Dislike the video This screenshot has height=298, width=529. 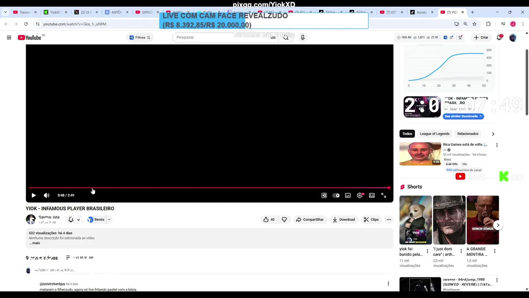(284, 219)
